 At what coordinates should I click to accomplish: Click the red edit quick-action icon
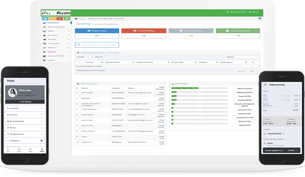60,19
